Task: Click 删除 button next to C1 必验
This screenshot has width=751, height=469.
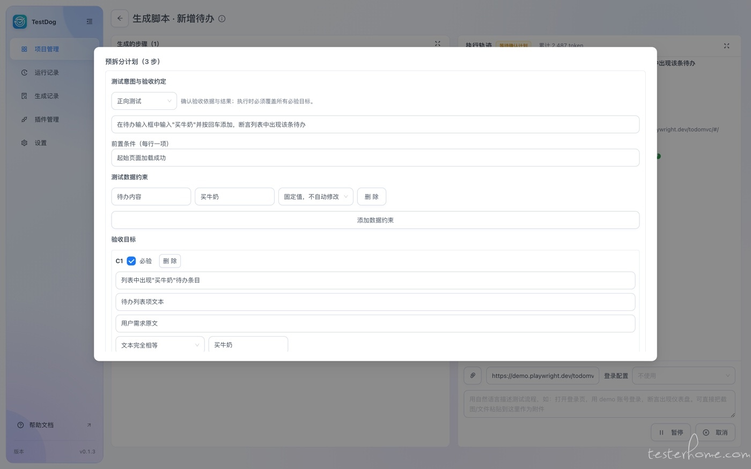Action: pos(170,261)
